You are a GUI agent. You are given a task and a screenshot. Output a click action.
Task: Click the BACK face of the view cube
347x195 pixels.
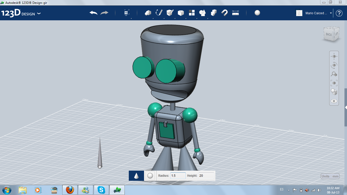[329, 34]
